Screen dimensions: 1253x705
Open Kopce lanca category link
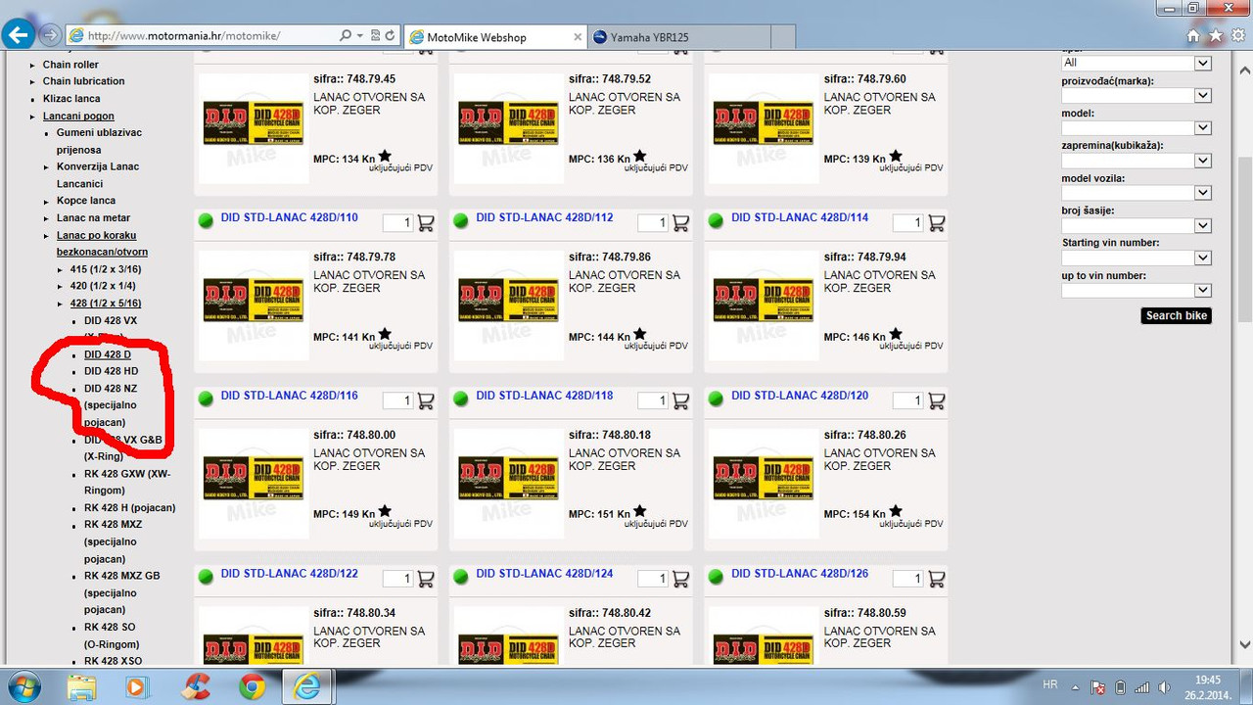click(x=86, y=201)
